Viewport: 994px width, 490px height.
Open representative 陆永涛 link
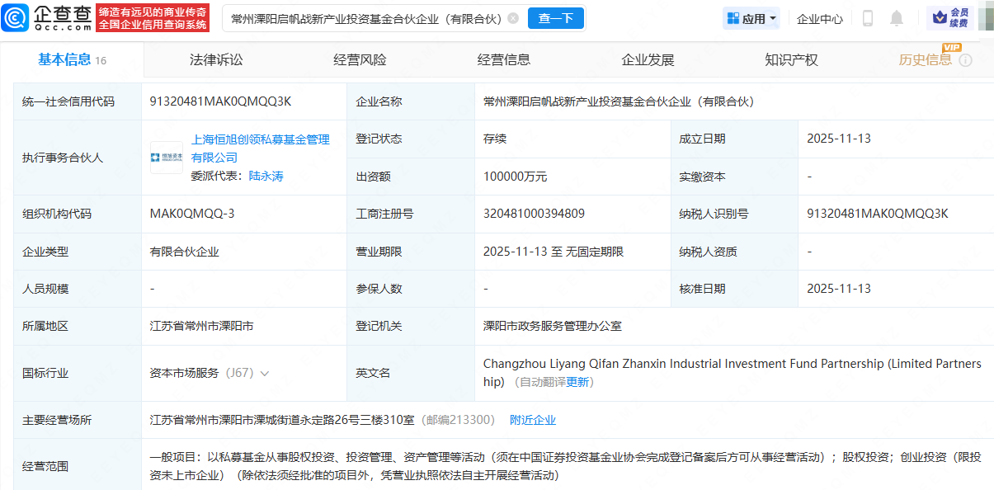[266, 176]
